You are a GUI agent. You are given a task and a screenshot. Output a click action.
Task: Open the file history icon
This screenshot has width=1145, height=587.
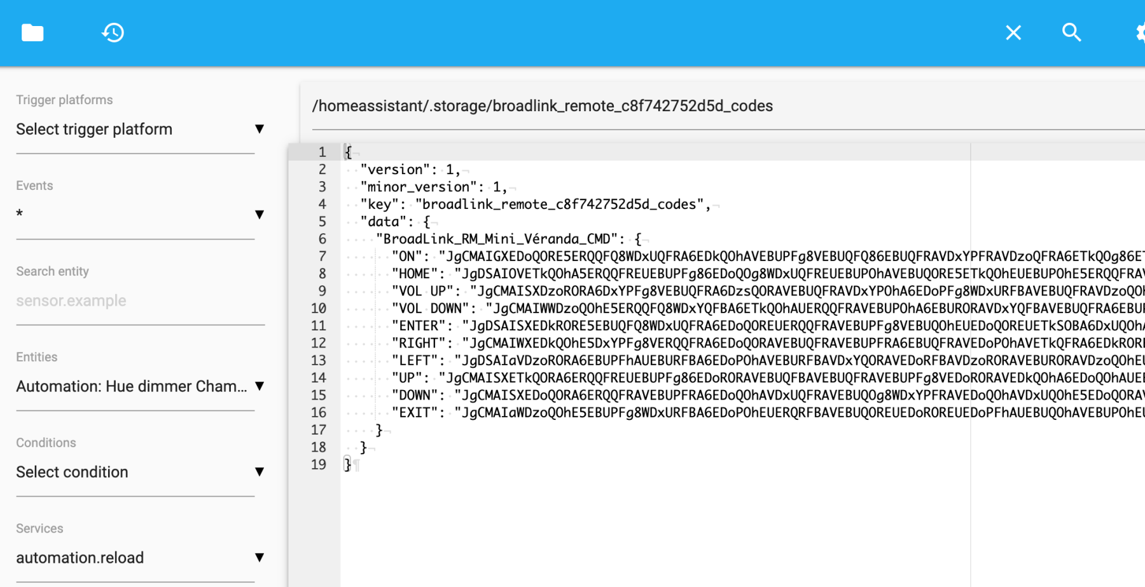coord(113,32)
